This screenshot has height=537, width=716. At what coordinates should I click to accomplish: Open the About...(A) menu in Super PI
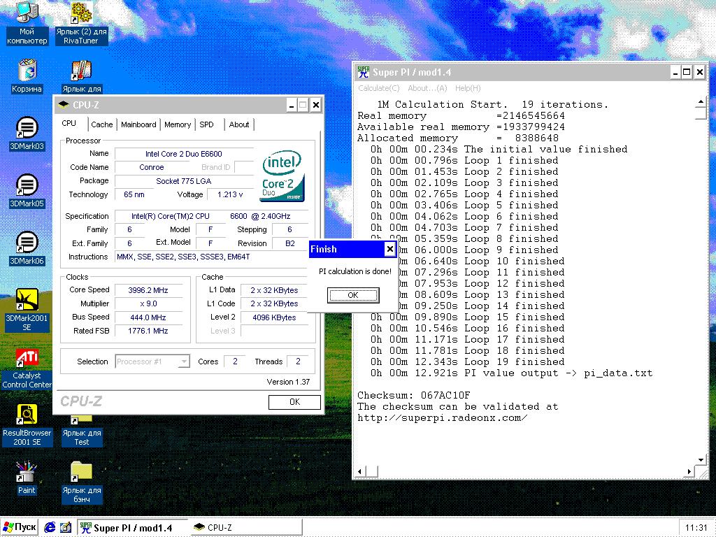tap(427, 88)
